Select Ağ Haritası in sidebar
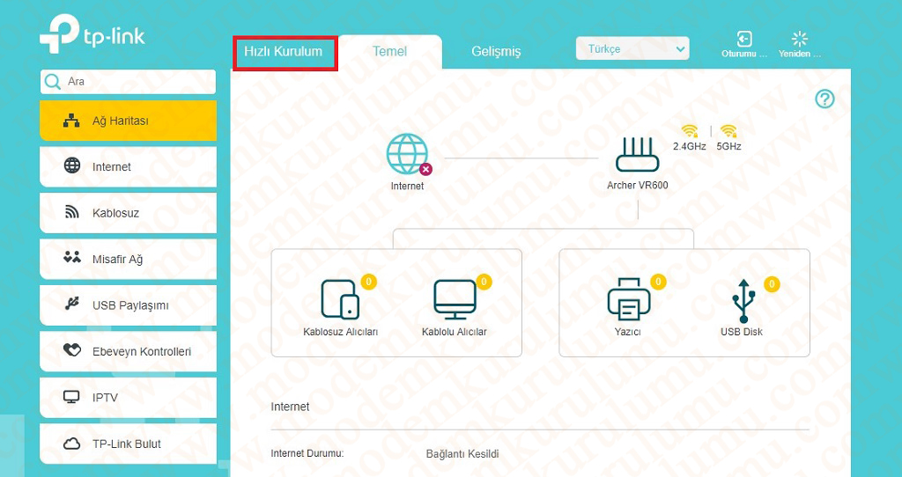Image resolution: width=902 pixels, height=477 pixels. click(x=128, y=121)
